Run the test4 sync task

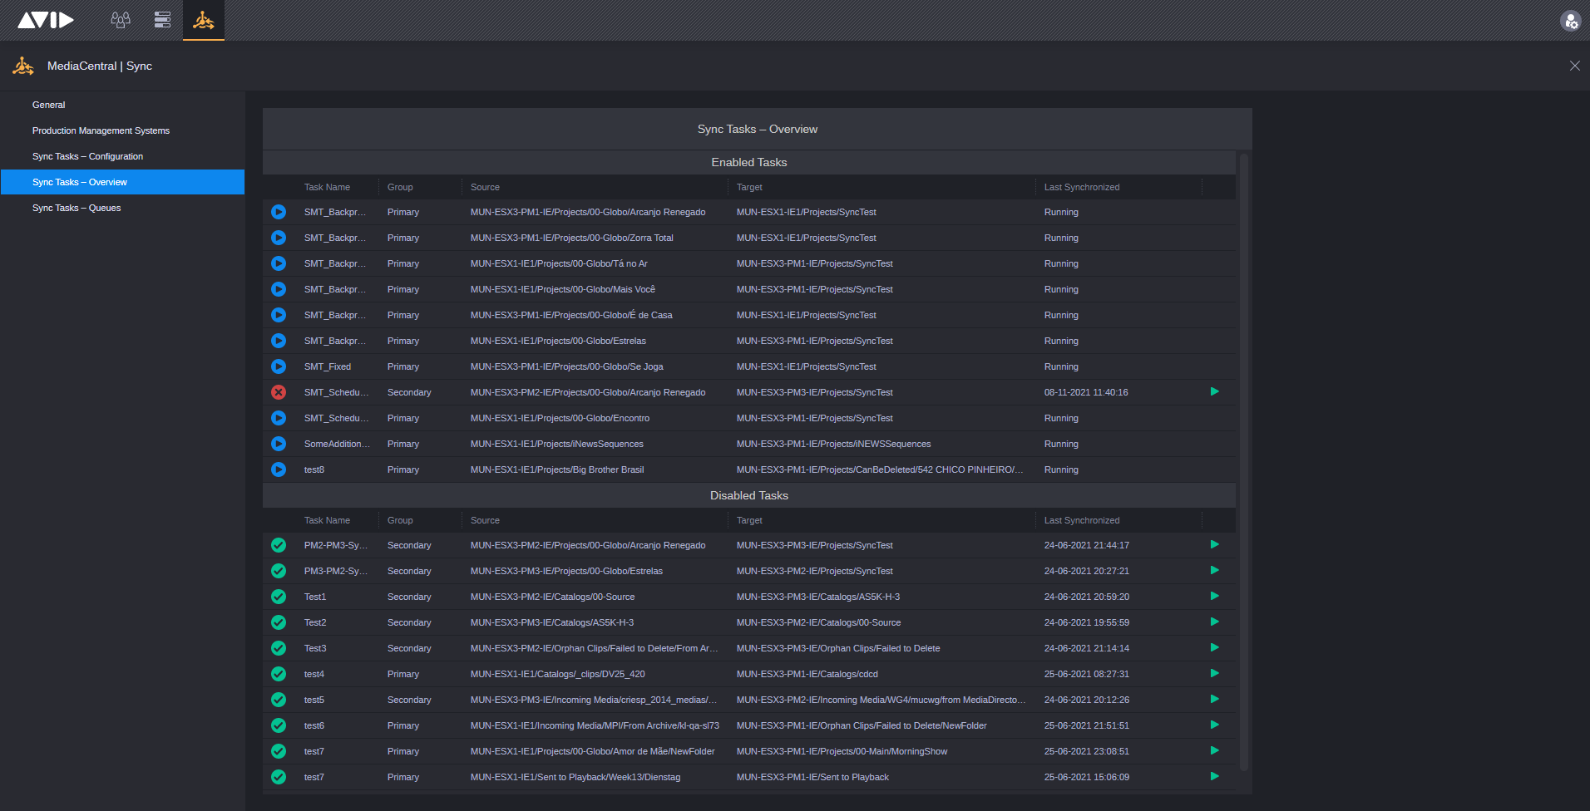(1215, 673)
